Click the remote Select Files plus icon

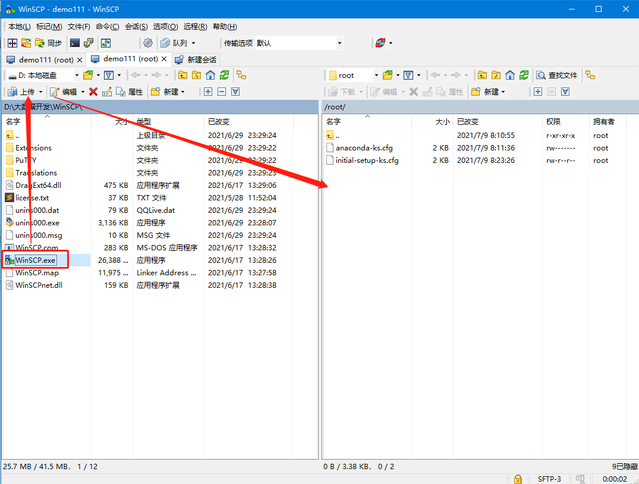[538, 92]
